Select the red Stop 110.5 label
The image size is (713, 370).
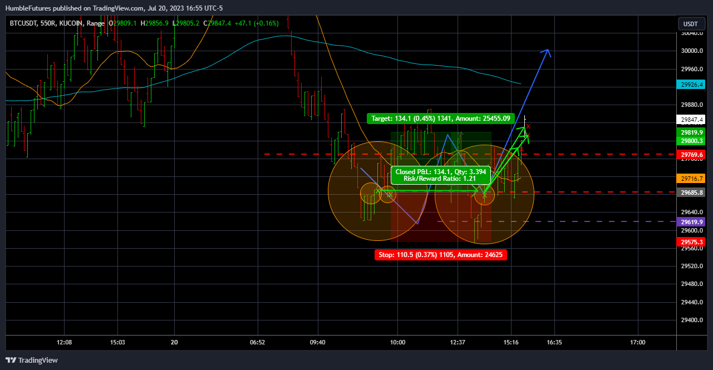tap(441, 254)
